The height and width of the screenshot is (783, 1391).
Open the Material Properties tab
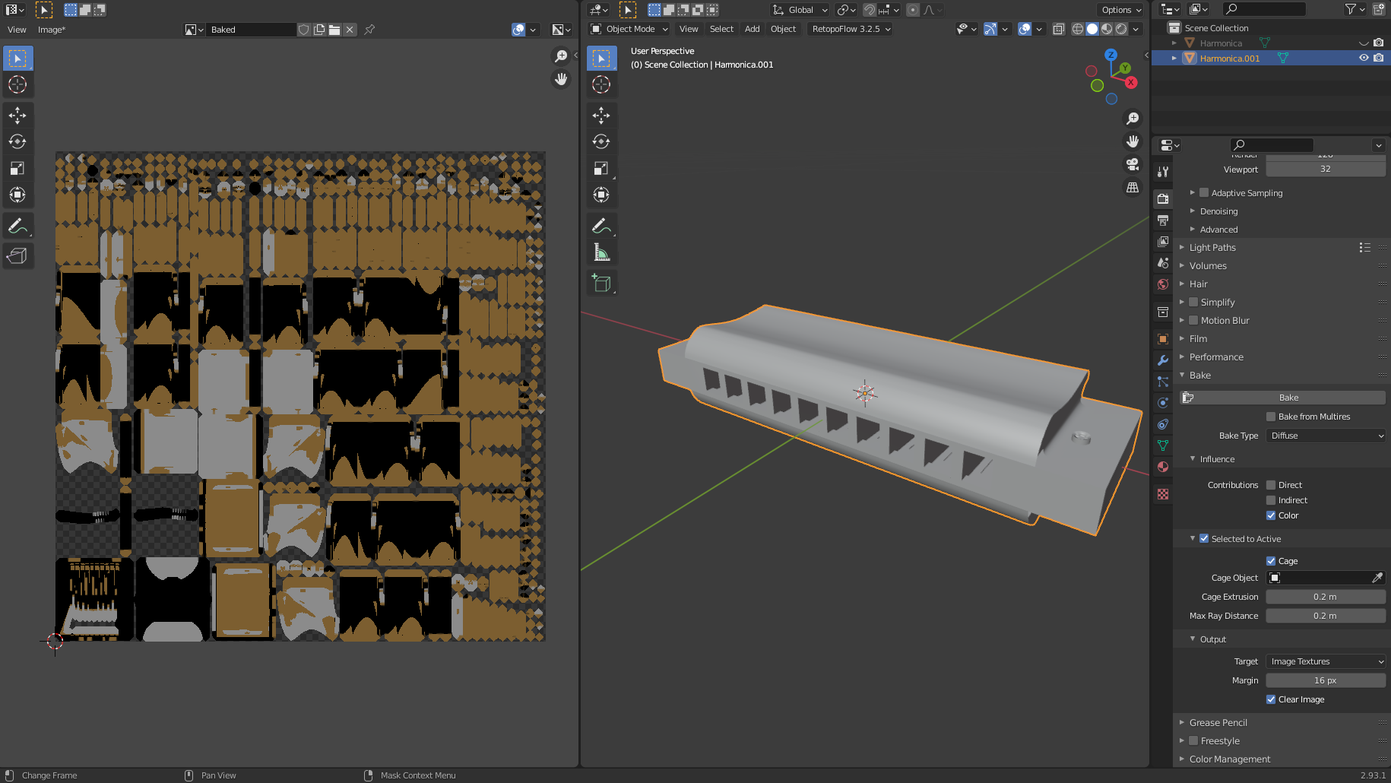pyautogui.click(x=1162, y=467)
